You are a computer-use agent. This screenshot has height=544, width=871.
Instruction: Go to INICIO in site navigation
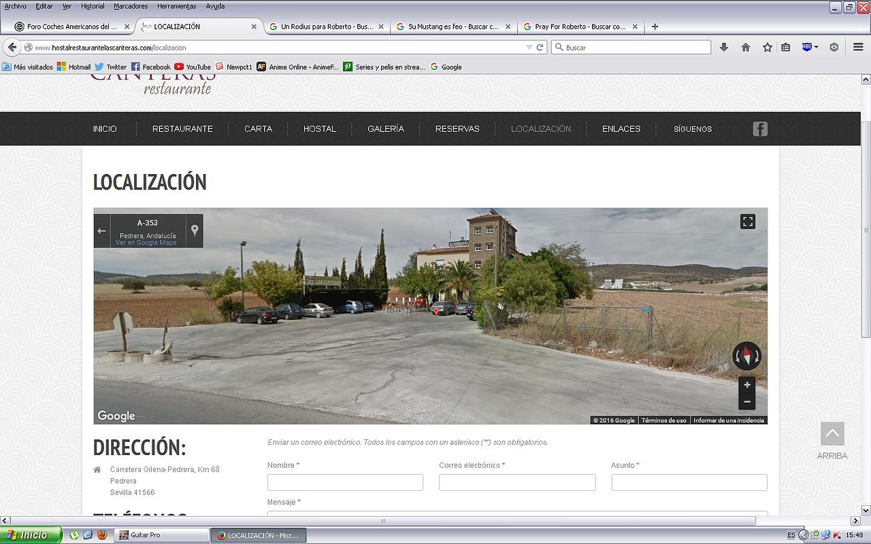point(105,129)
